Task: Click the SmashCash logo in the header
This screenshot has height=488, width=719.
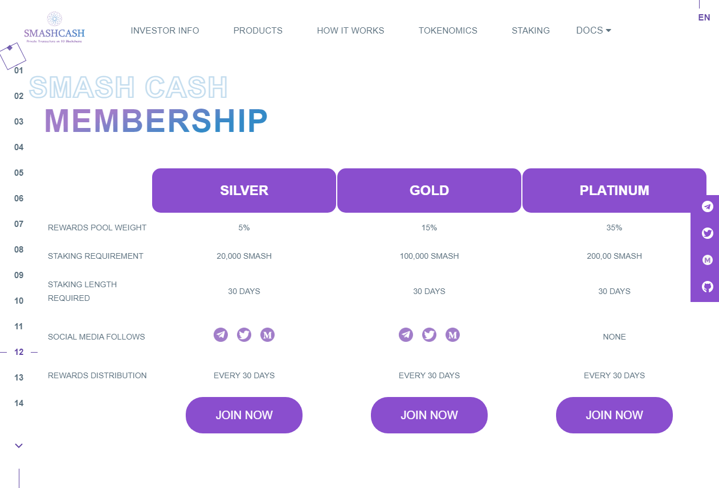Action: click(x=54, y=28)
